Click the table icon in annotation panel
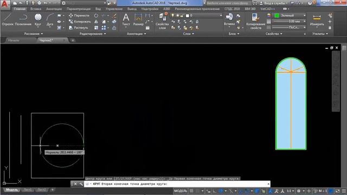Screen dimensions: 347x195 pyautogui.click(x=147, y=28)
